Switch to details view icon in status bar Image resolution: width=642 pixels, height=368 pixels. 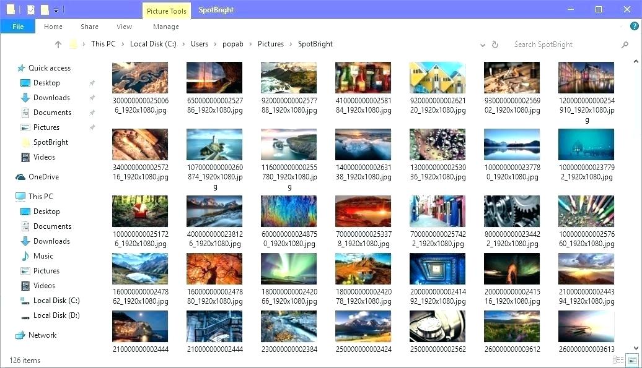618,360
